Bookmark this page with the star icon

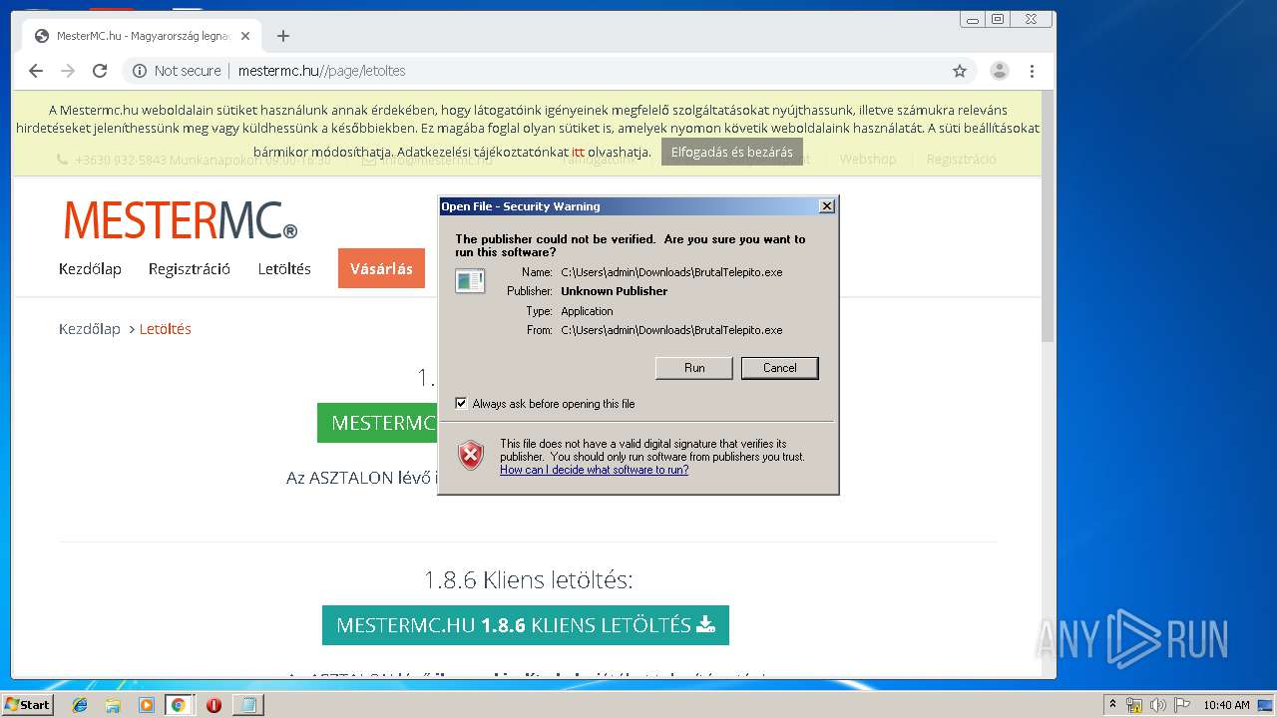960,71
